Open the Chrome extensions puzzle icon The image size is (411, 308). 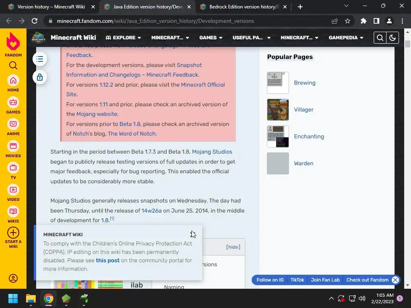[x=364, y=21]
